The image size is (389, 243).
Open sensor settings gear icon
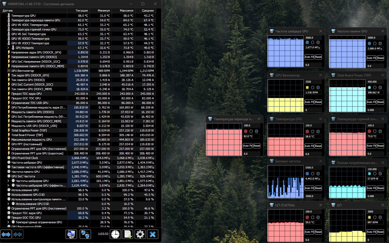pyautogui.click(x=140, y=234)
